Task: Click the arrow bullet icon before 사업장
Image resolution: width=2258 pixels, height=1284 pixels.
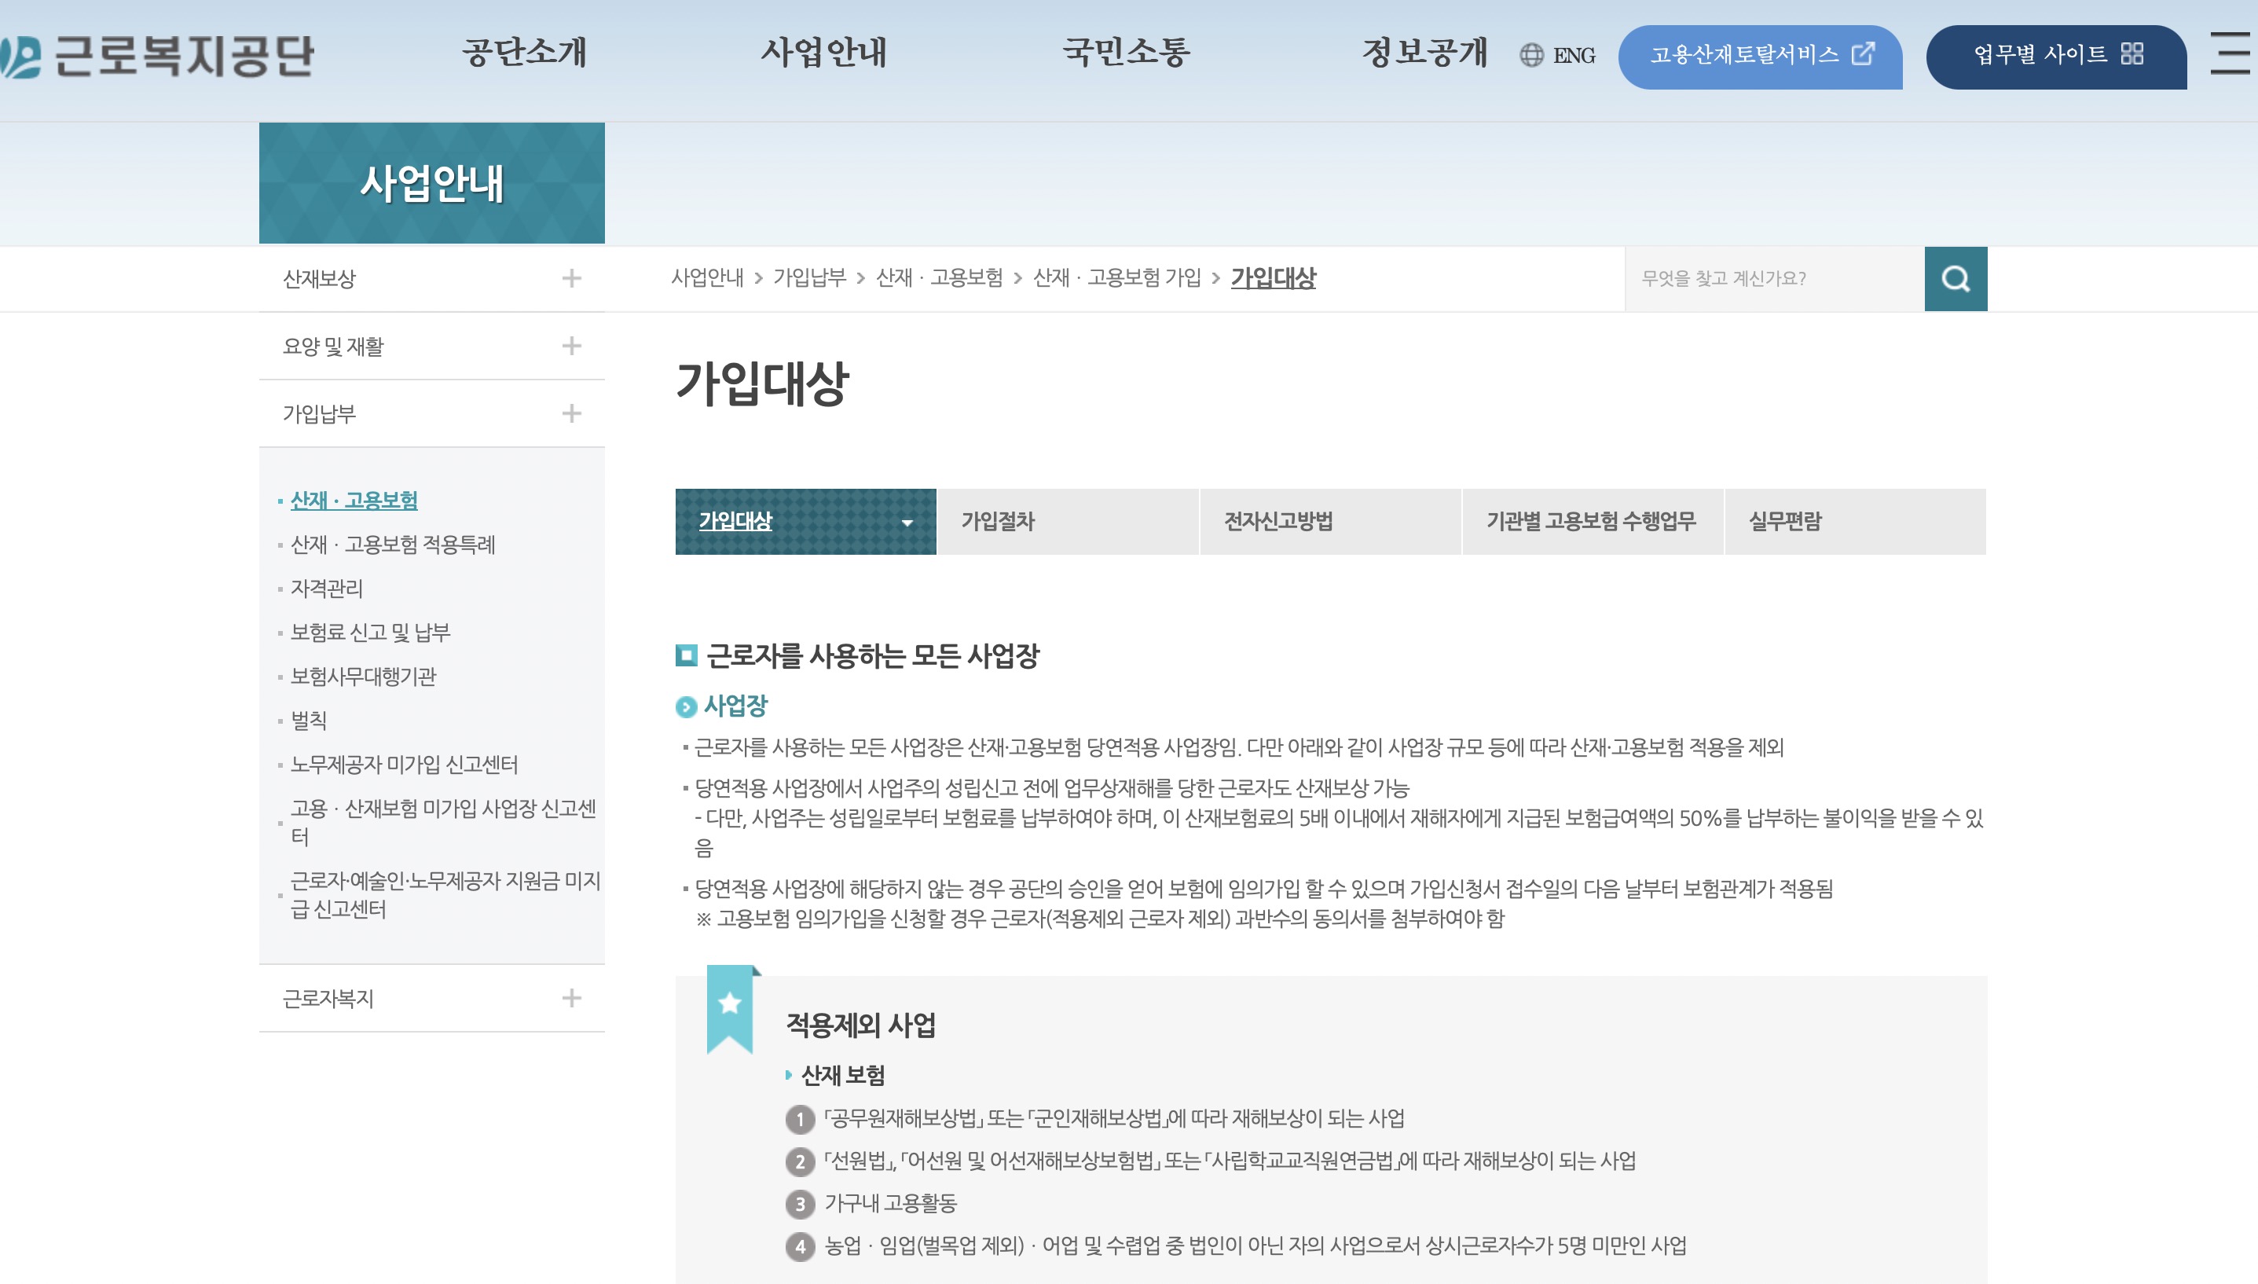Action: [687, 706]
